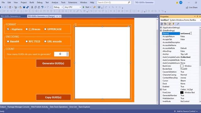Click the (Name) property value field

[x=189, y=34]
